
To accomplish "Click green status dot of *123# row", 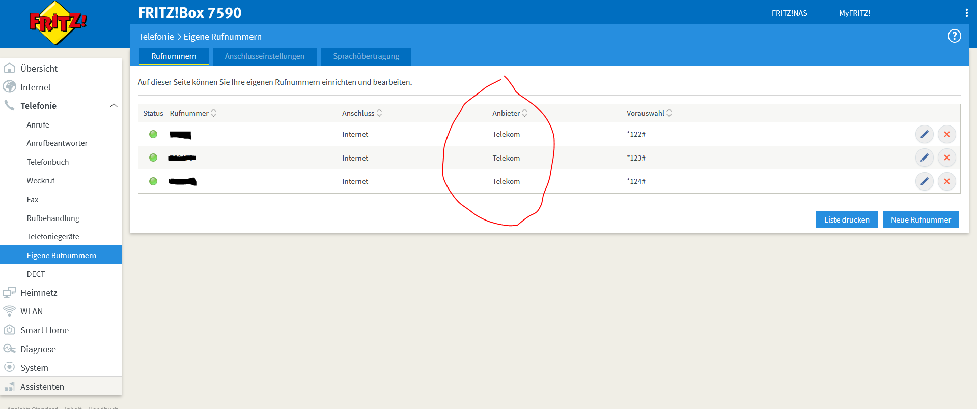I will [153, 158].
